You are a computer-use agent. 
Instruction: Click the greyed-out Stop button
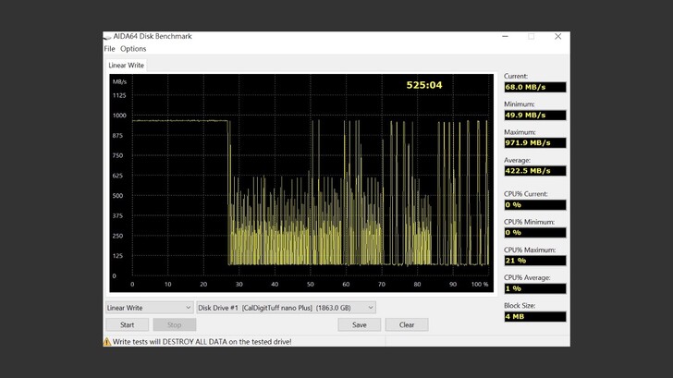[x=174, y=324]
